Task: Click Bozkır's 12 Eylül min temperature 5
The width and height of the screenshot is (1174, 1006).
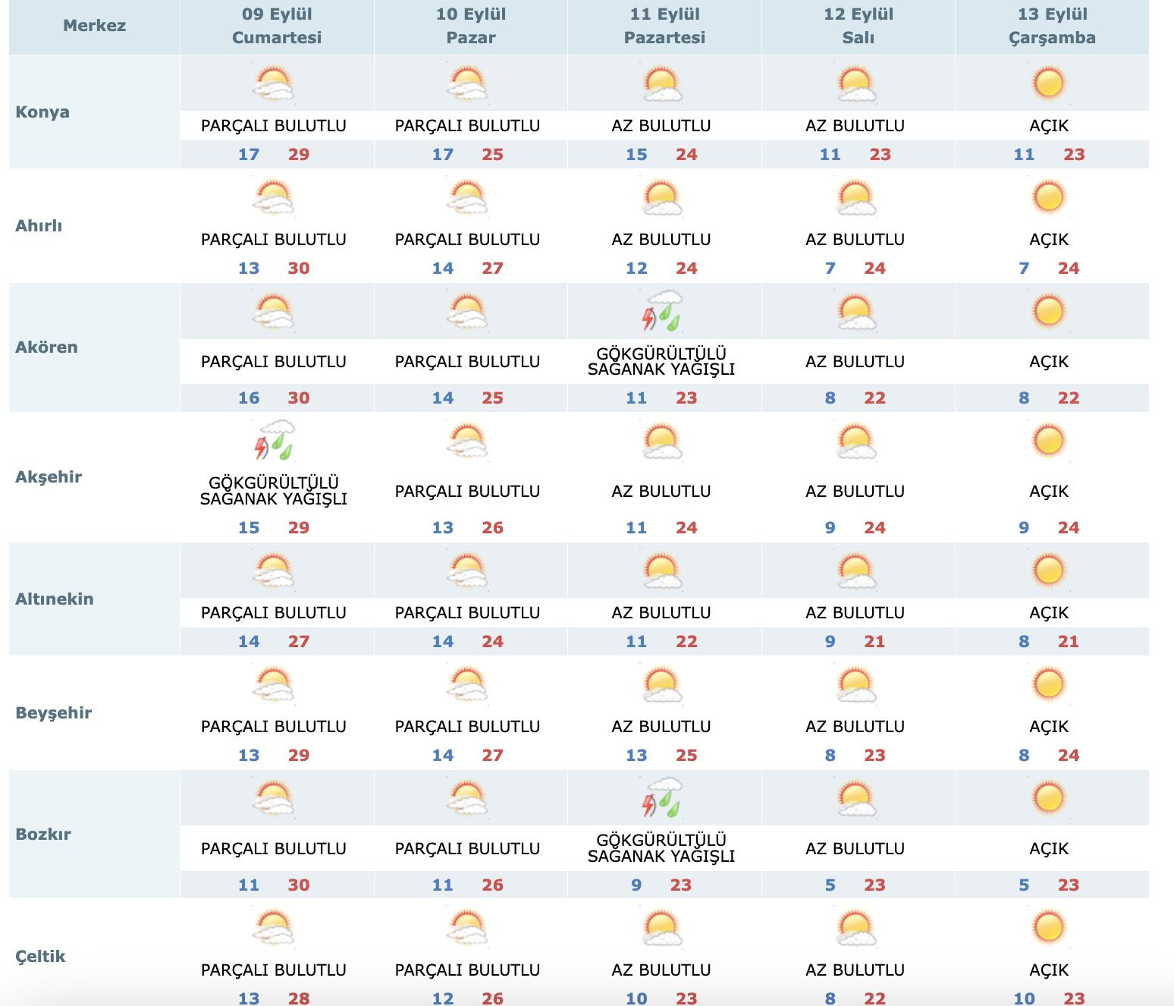Action: click(x=830, y=885)
